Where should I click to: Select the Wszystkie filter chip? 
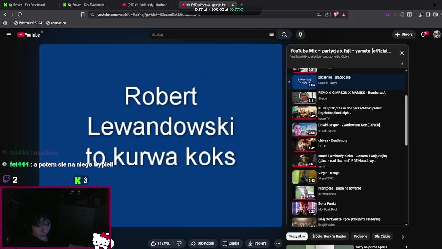tap(297, 236)
